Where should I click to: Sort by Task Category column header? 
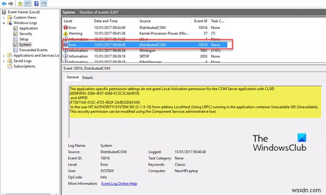218,21
